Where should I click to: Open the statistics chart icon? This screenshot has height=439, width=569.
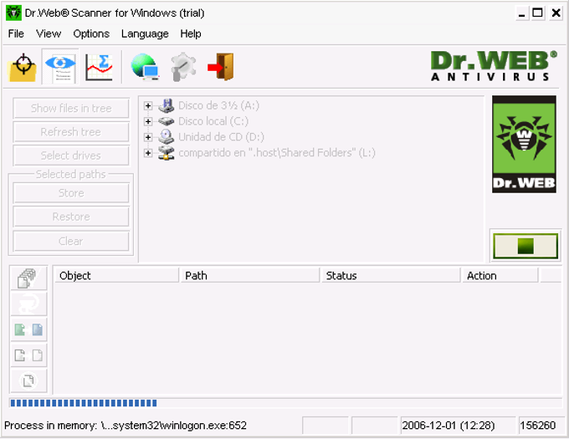coord(99,67)
